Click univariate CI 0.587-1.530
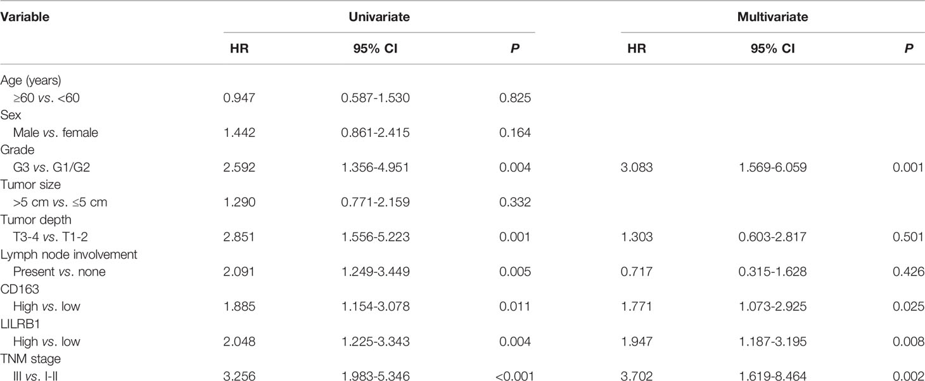This screenshot has width=925, height=381. click(378, 98)
